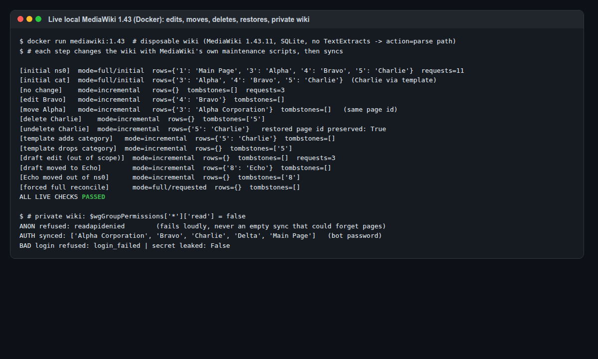Image resolution: width=598 pixels, height=359 pixels.
Task: Click 'restored page id preserved: True'
Action: [324, 129]
